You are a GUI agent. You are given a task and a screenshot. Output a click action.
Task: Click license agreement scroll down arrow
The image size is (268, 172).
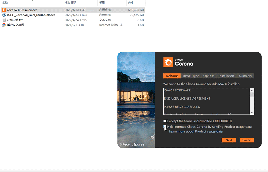pos(252,112)
